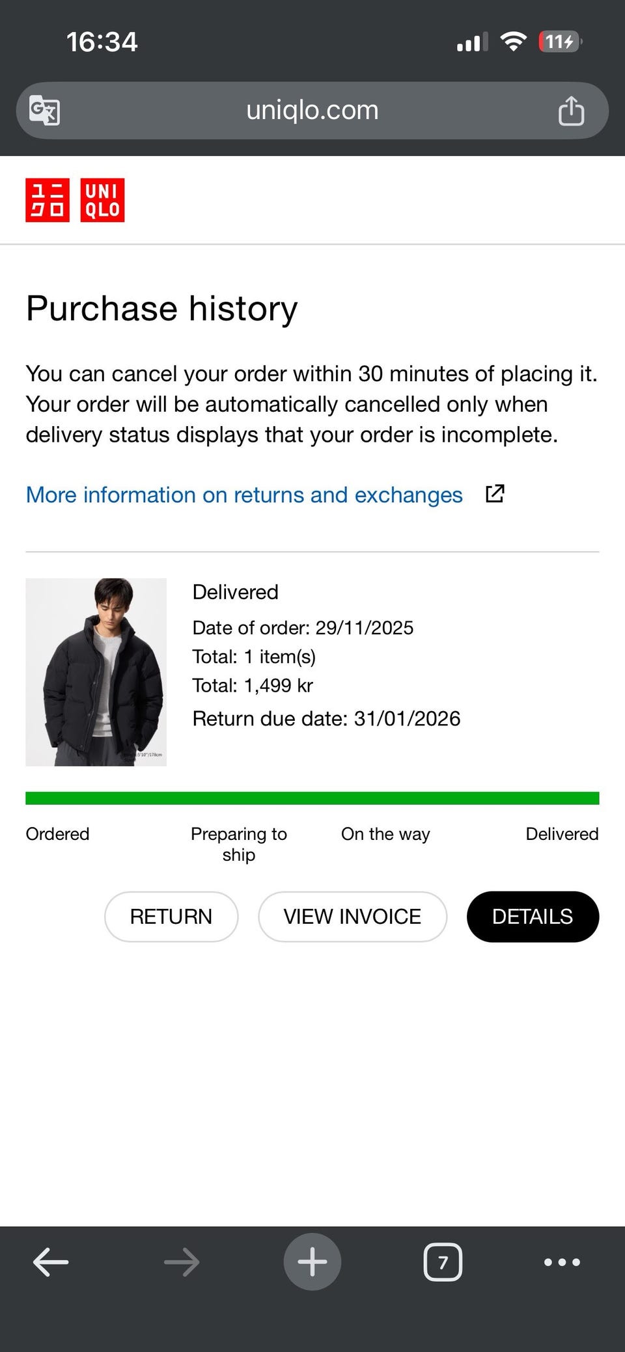Click the external link icon
Screen dimensions: 625x1352
click(x=495, y=494)
